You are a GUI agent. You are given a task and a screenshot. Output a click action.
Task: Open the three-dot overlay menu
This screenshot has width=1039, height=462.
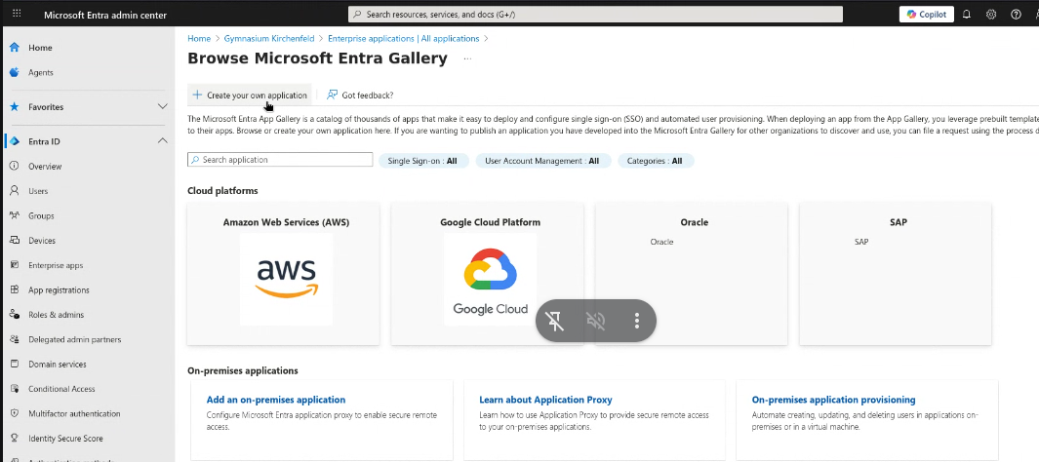pyautogui.click(x=636, y=320)
